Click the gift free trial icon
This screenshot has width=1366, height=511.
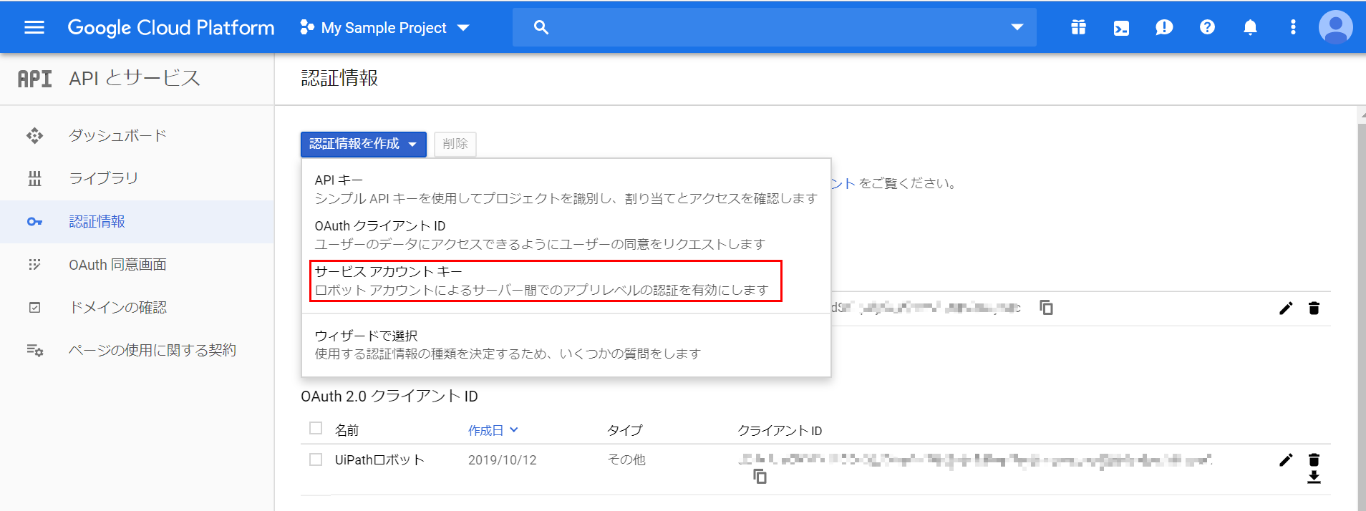point(1078,27)
